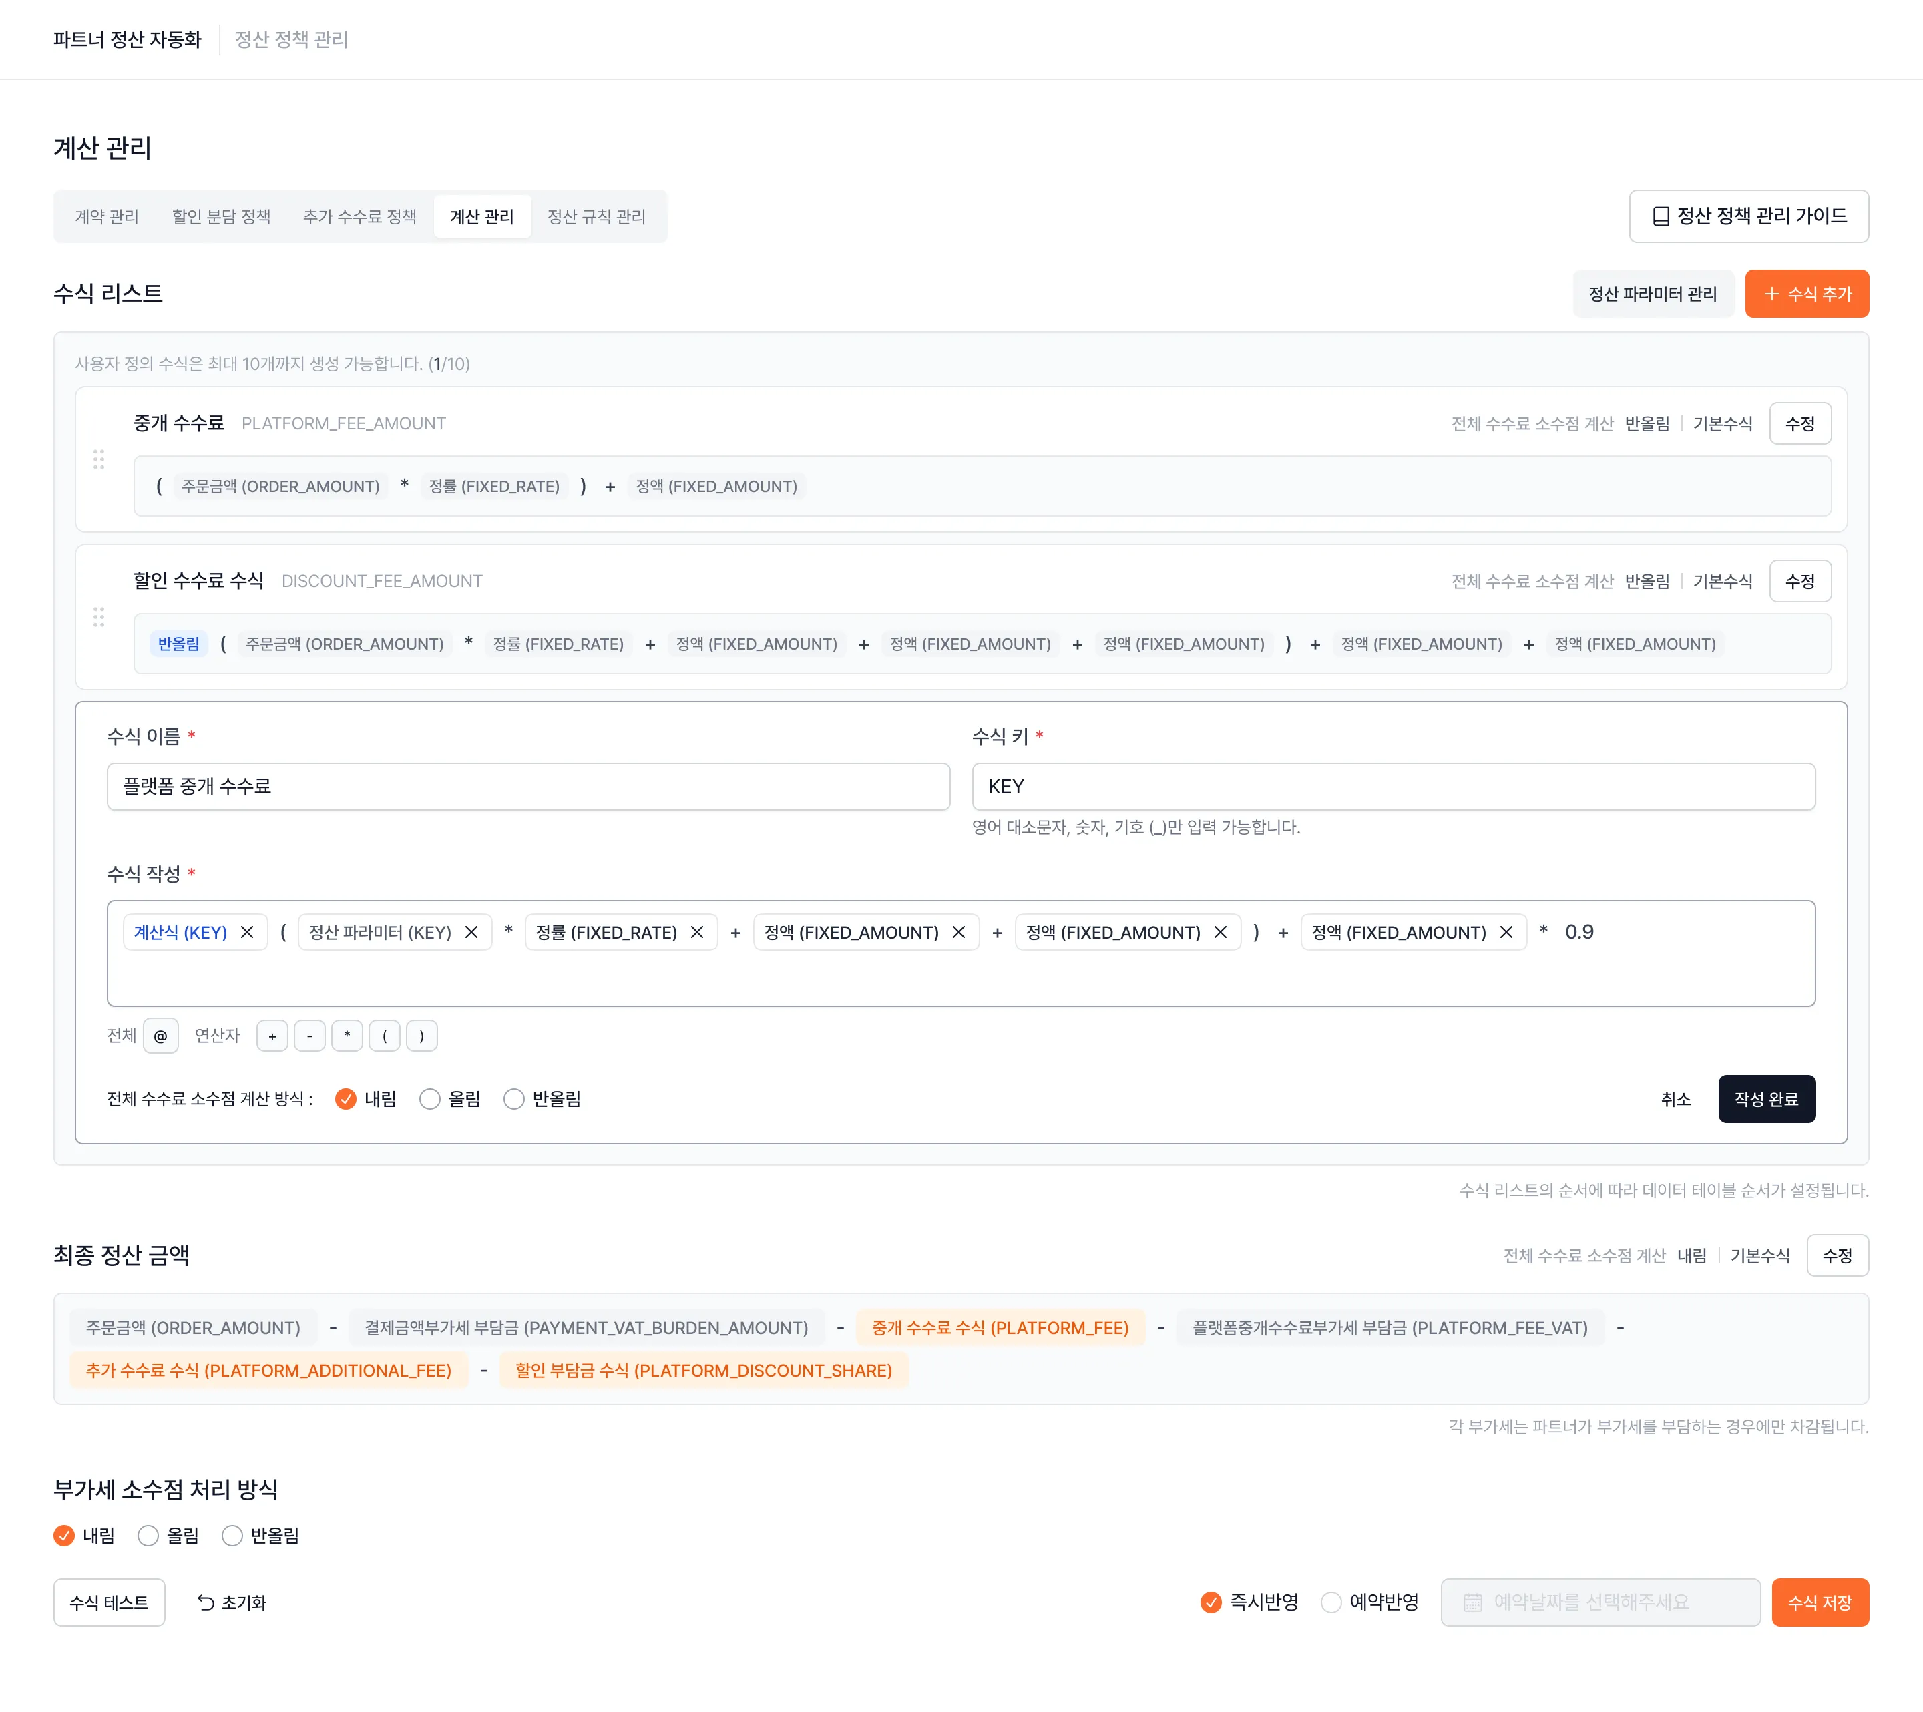1923x1712 pixels.
Task: Select the 예약반영 radio option
Action: 1331,1602
